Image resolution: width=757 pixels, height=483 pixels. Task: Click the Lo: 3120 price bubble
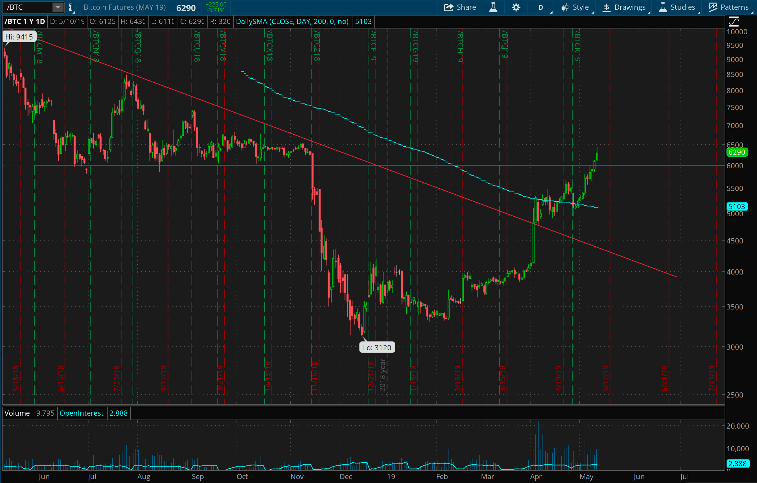[377, 347]
